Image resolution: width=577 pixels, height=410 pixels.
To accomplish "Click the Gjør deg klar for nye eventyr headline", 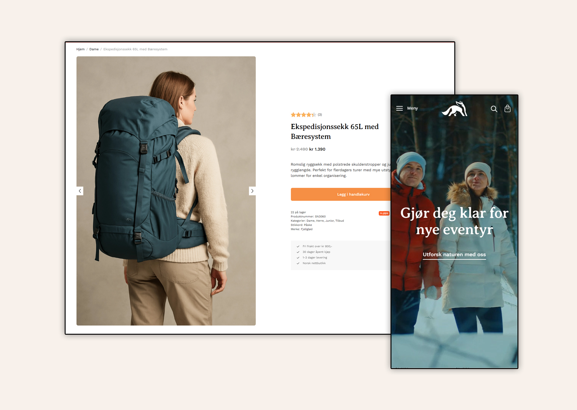I will [454, 221].
